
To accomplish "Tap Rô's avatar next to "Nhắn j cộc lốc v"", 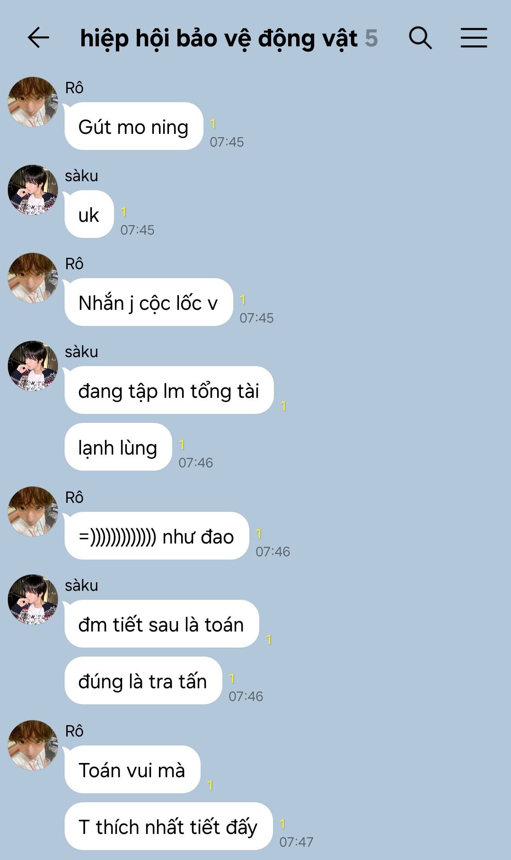I will coord(33,278).
